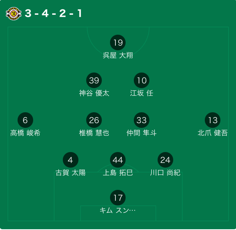The width and height of the screenshot is (236, 230).
Task: Open player name 江坂 任
Action: 142,93
